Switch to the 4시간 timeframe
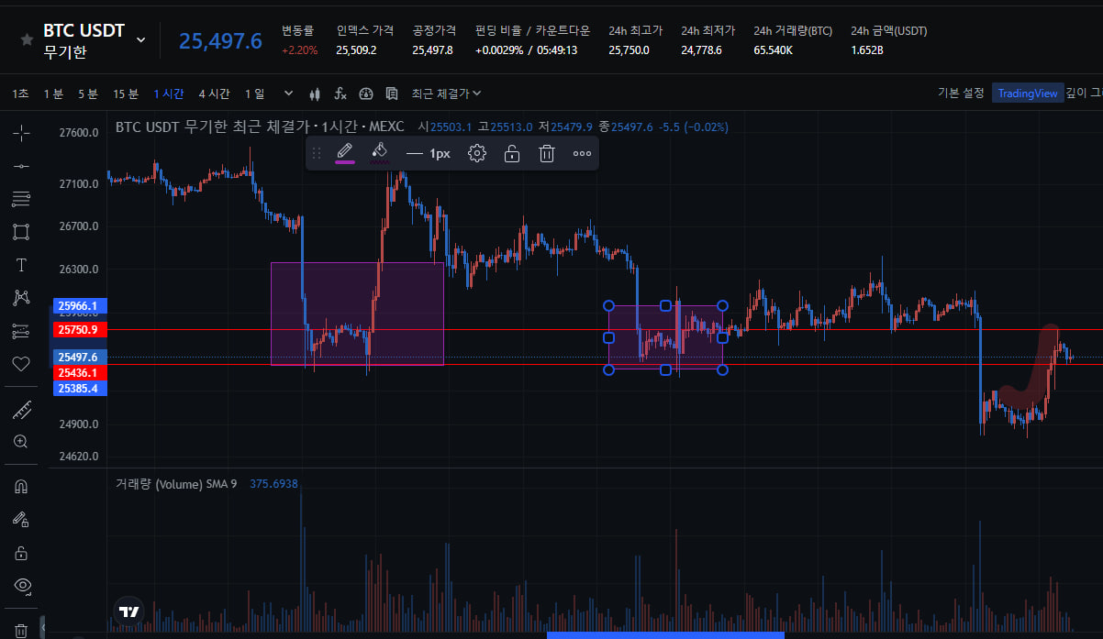 [214, 94]
